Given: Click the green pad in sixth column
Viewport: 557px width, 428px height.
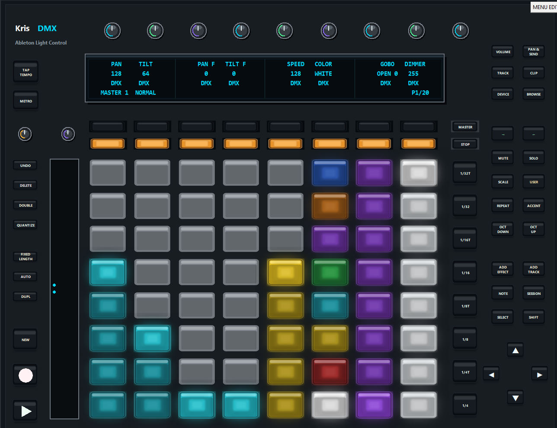Looking at the screenshot, I should pyautogui.click(x=330, y=272).
